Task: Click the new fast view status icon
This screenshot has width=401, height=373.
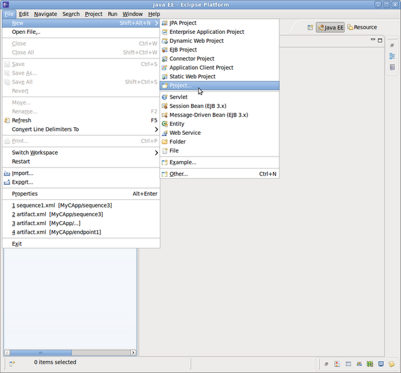Action: coord(12,364)
